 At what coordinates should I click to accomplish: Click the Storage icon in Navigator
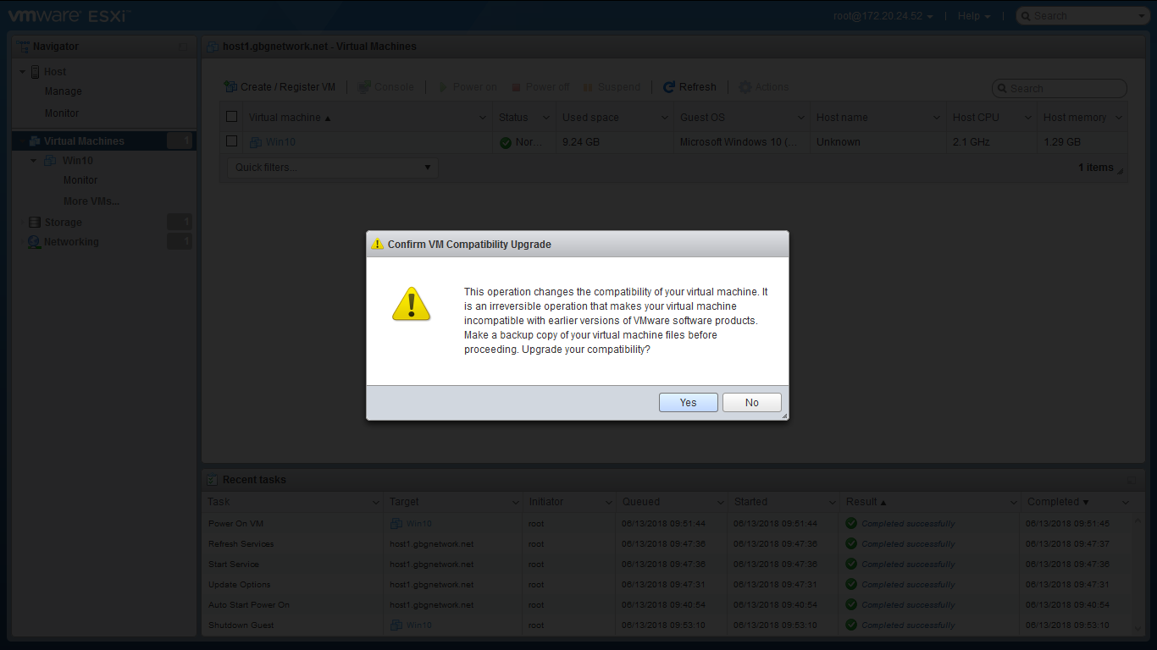35,223
